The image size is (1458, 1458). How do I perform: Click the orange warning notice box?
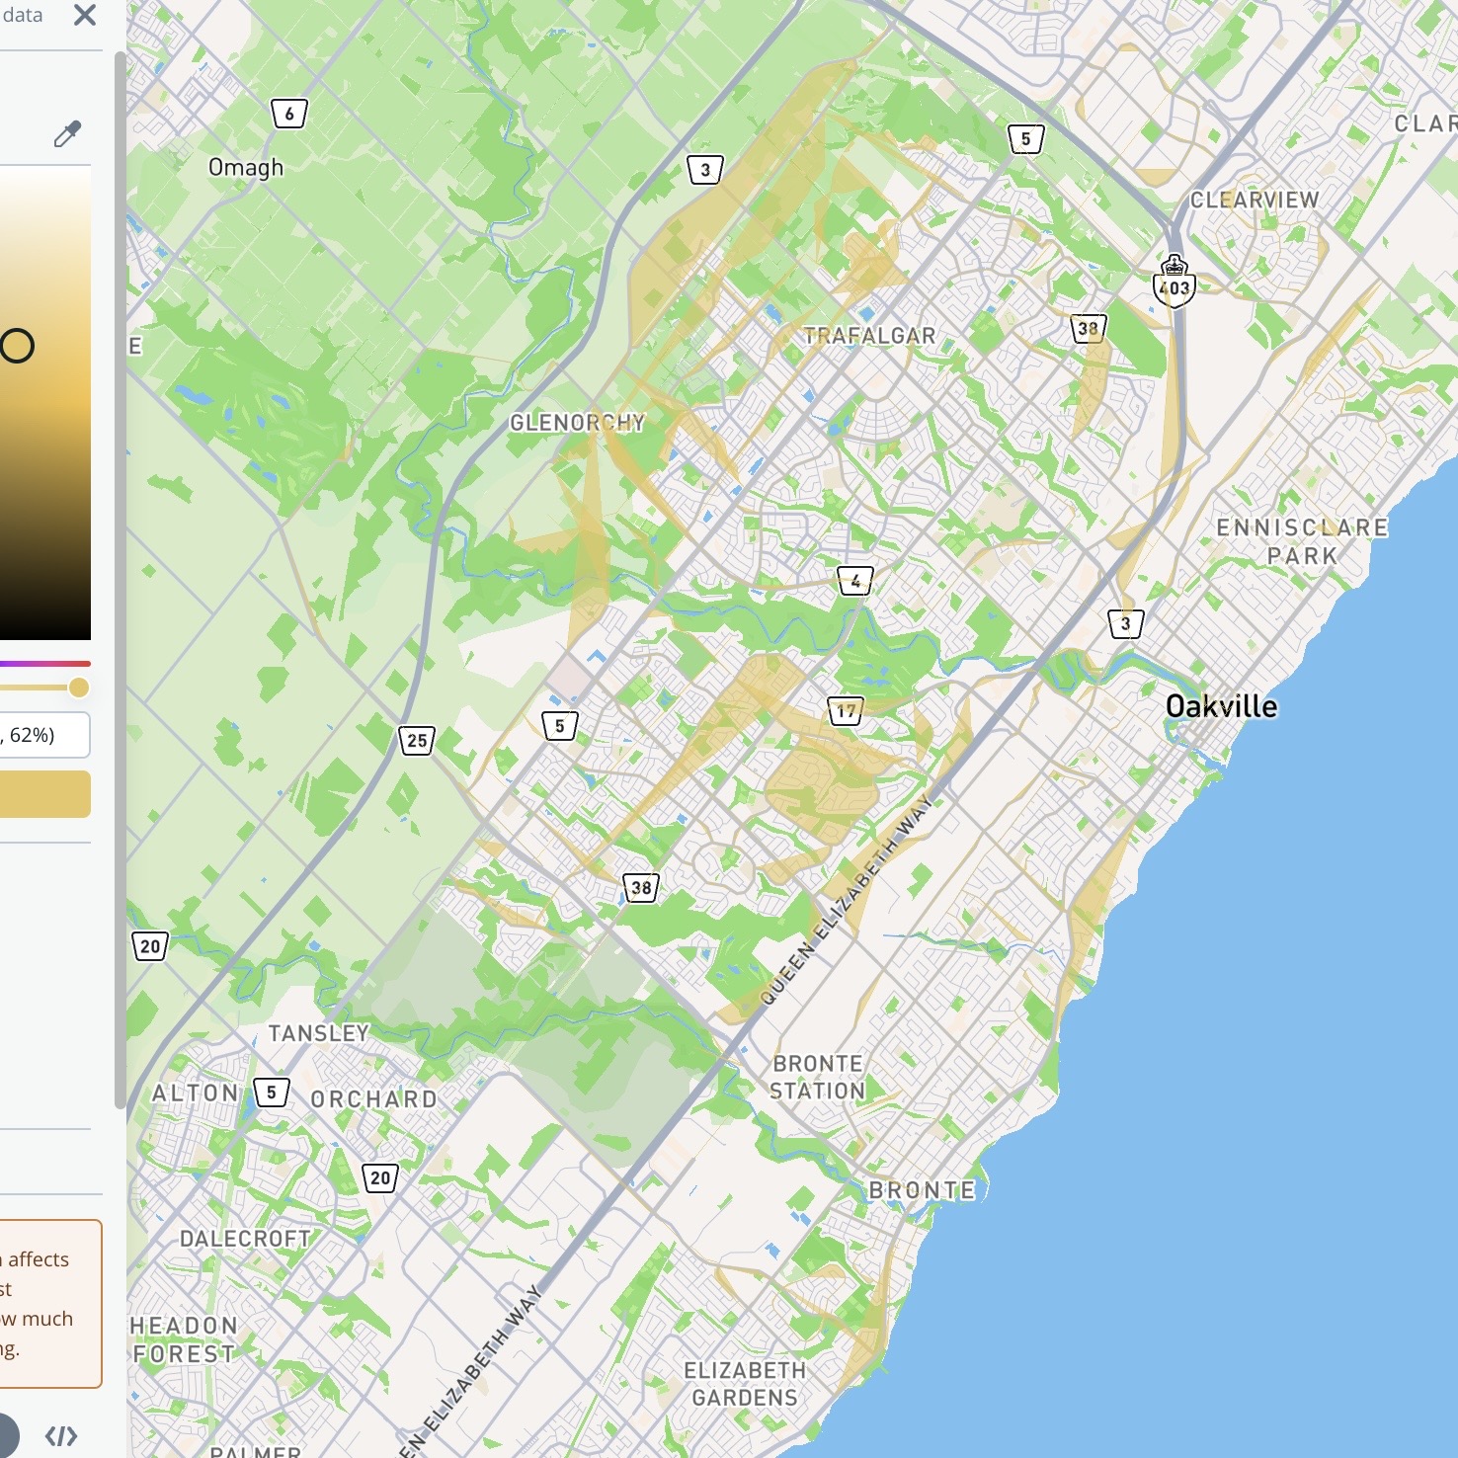coord(44,1304)
